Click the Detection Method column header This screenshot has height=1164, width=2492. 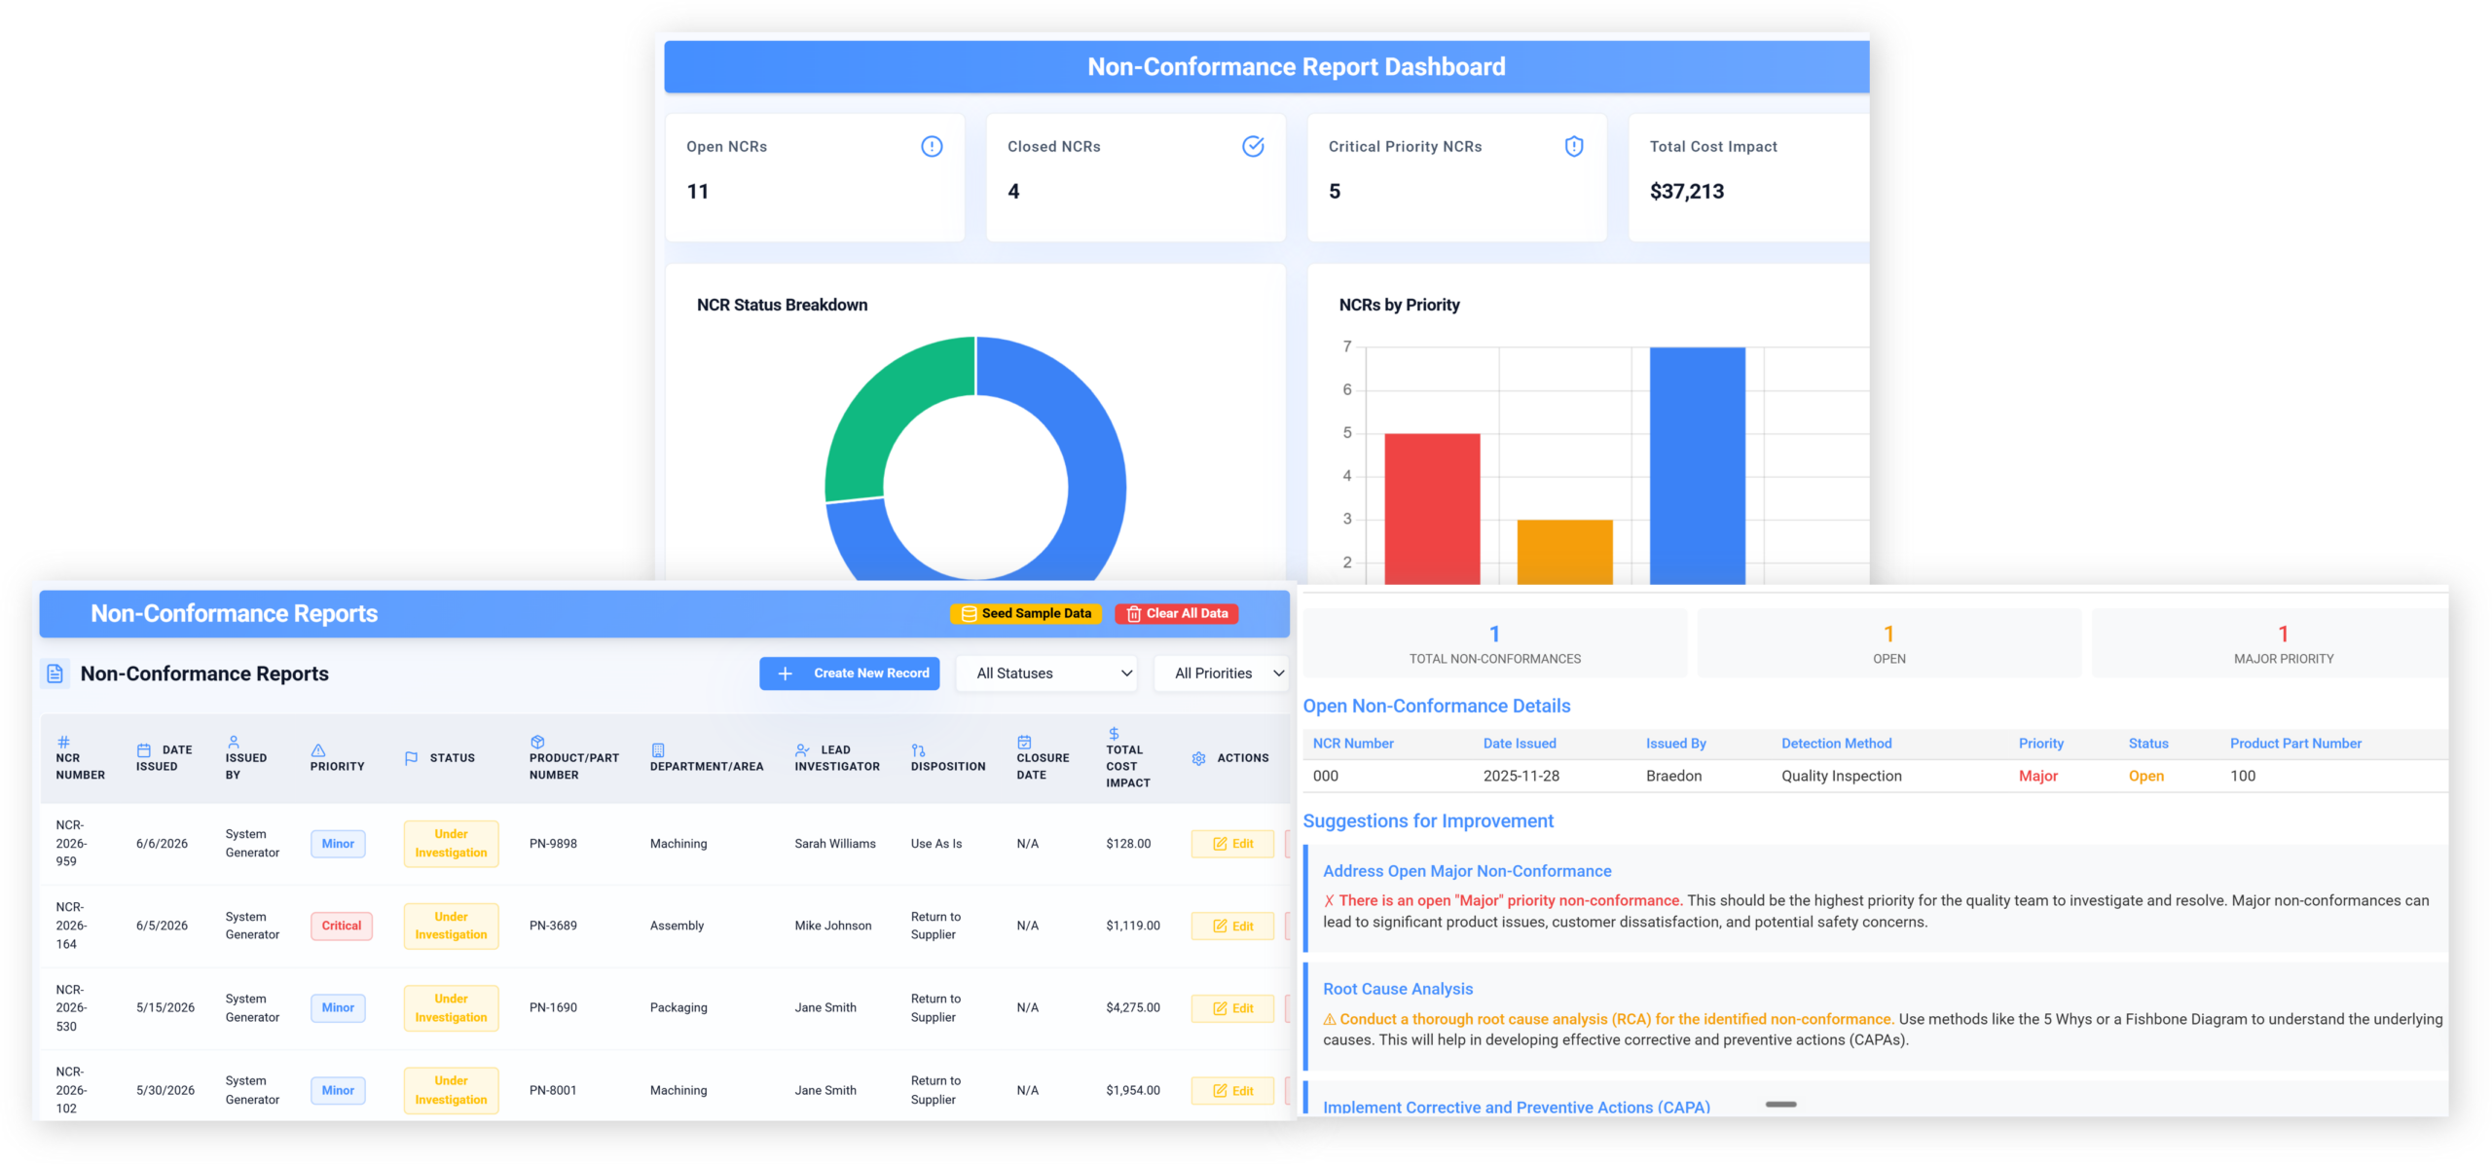pos(1836,744)
